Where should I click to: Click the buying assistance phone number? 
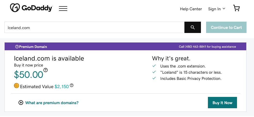(x=196, y=47)
